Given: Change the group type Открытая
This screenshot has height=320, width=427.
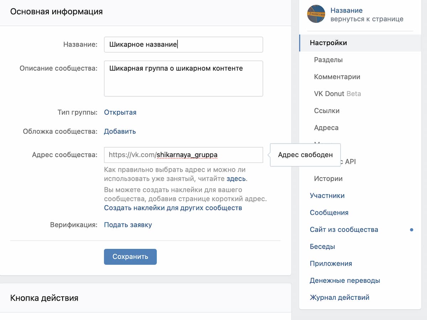Looking at the screenshot, I should (x=120, y=112).
